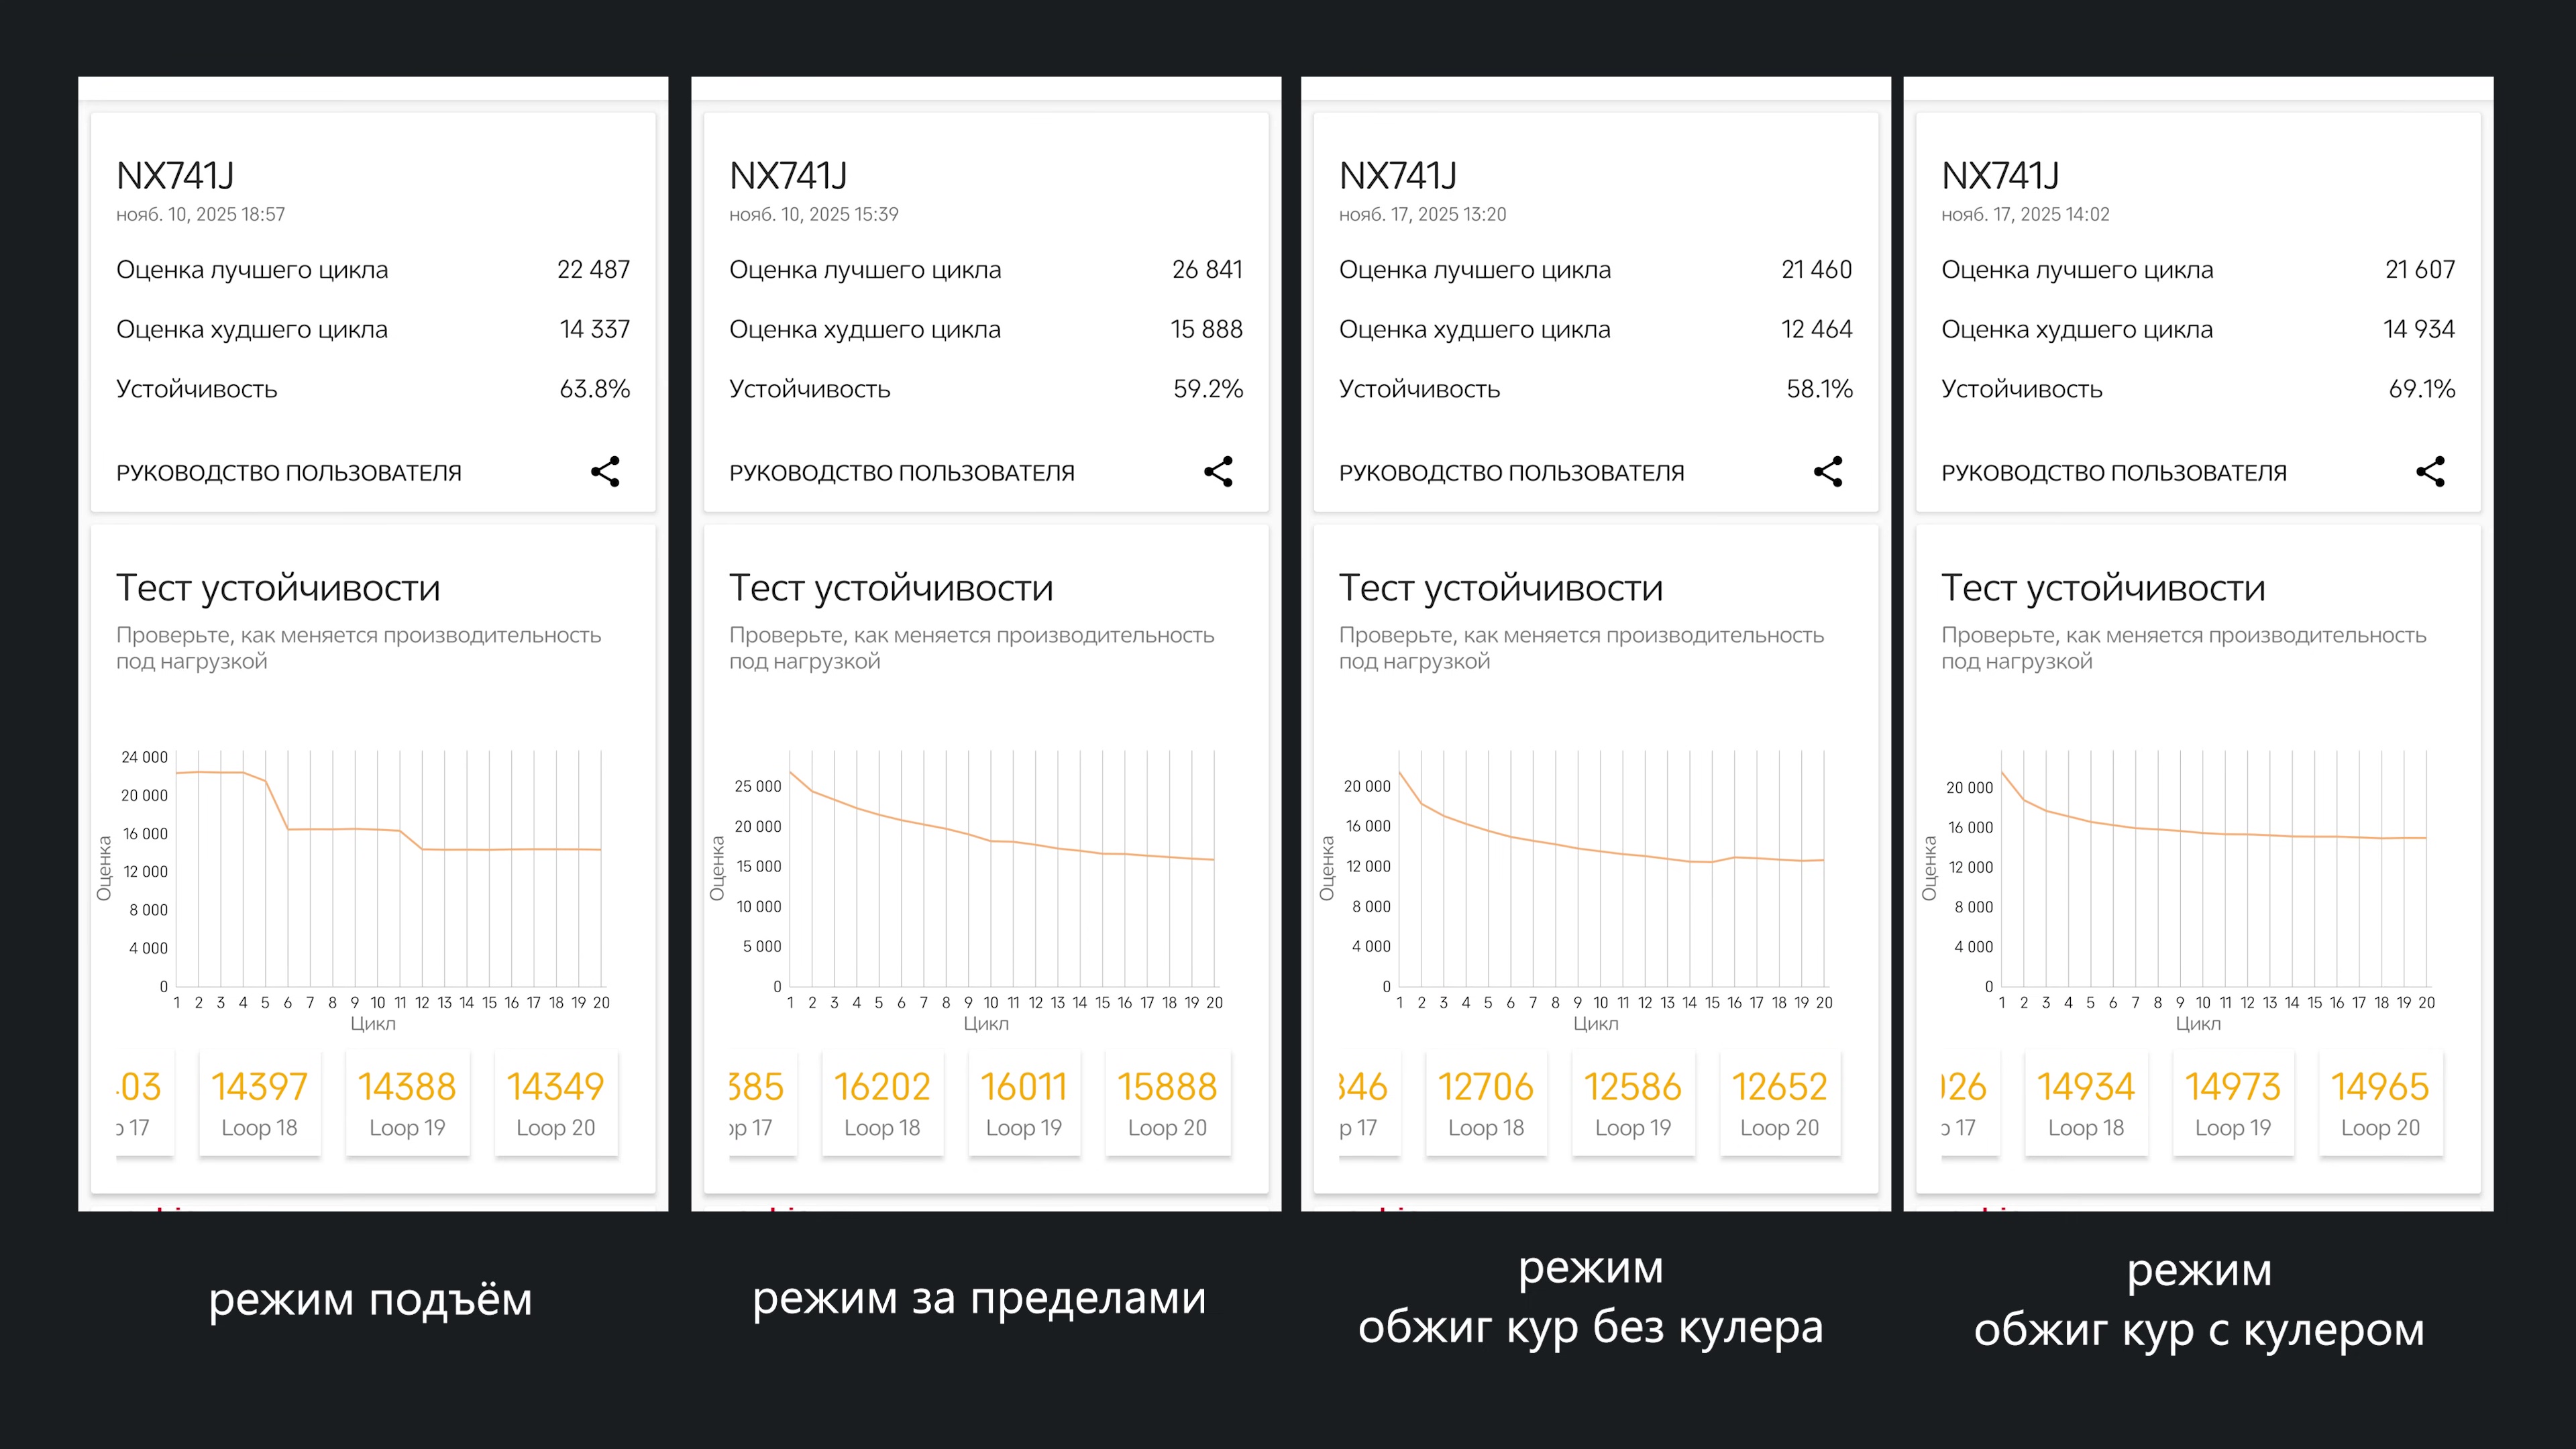Tap the Loop 19 card showing 12586

(1633, 1103)
